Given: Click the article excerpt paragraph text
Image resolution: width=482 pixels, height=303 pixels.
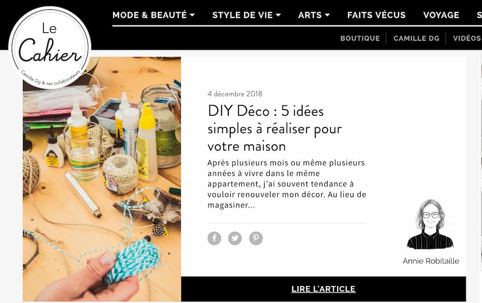Looking at the screenshot, I should [x=287, y=184].
